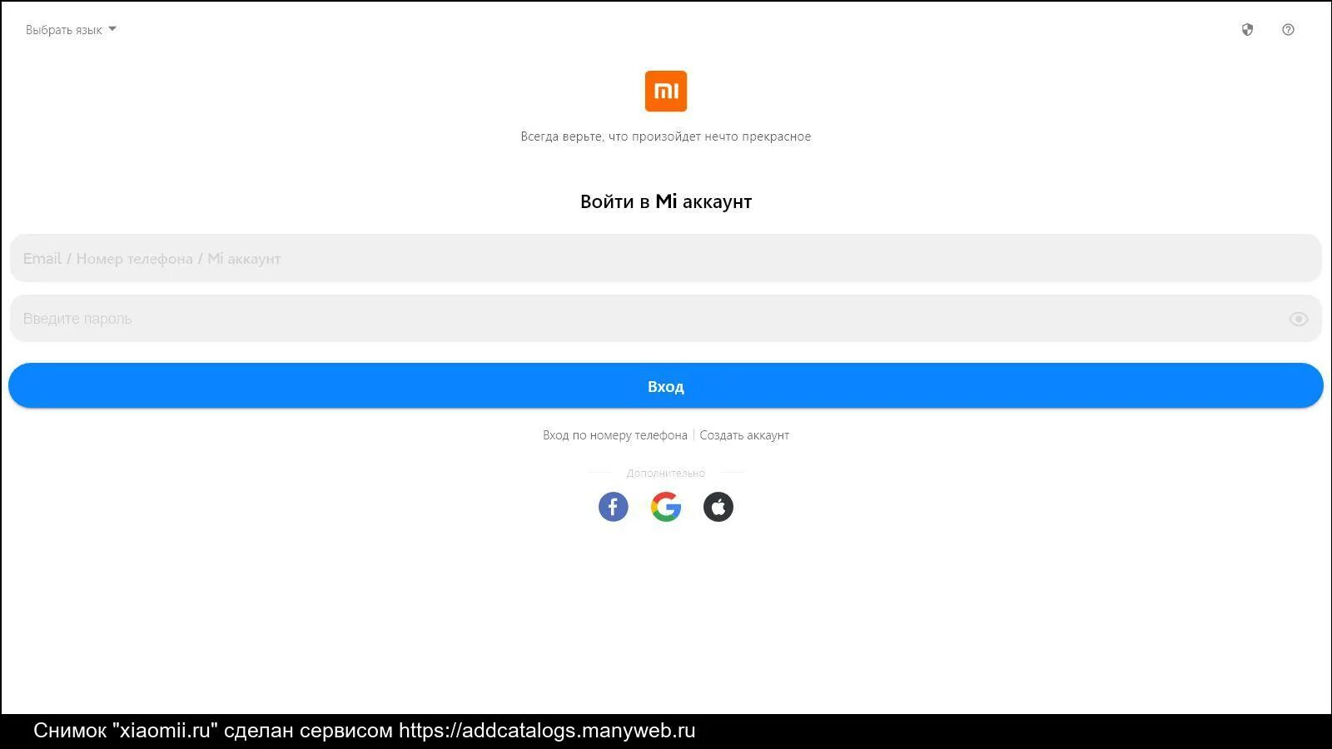Click the blue Вход button
This screenshot has height=749, width=1332.
point(666,385)
